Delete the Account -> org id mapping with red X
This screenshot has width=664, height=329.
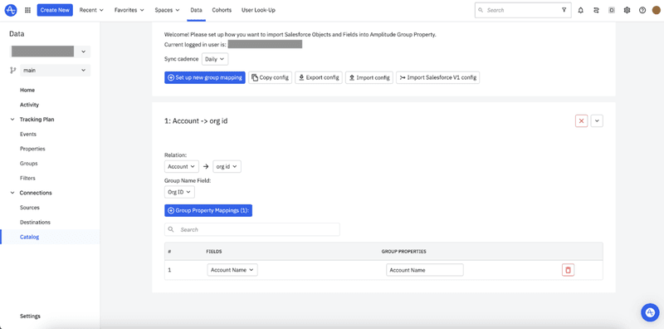582,120
